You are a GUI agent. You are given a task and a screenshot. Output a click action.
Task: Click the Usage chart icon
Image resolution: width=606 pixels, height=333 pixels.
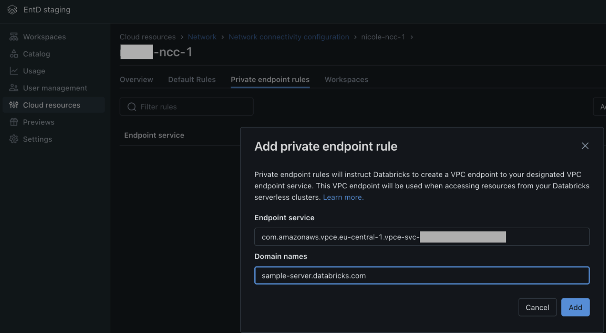click(14, 71)
